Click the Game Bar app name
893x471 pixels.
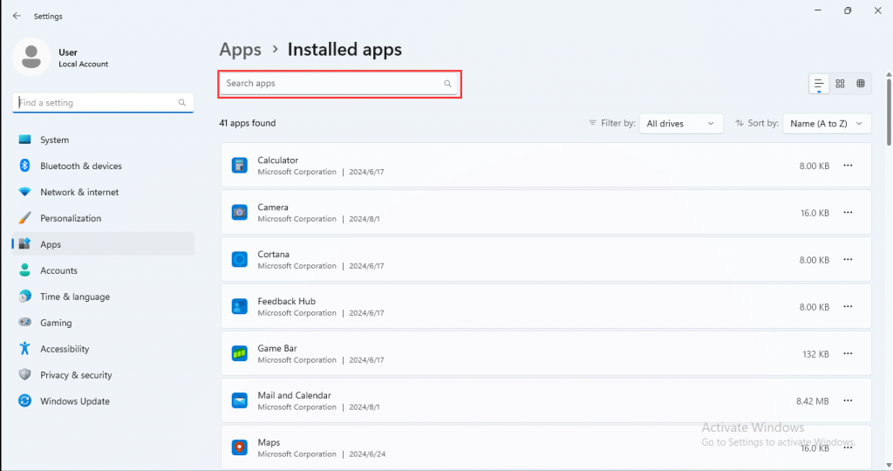[x=277, y=348]
